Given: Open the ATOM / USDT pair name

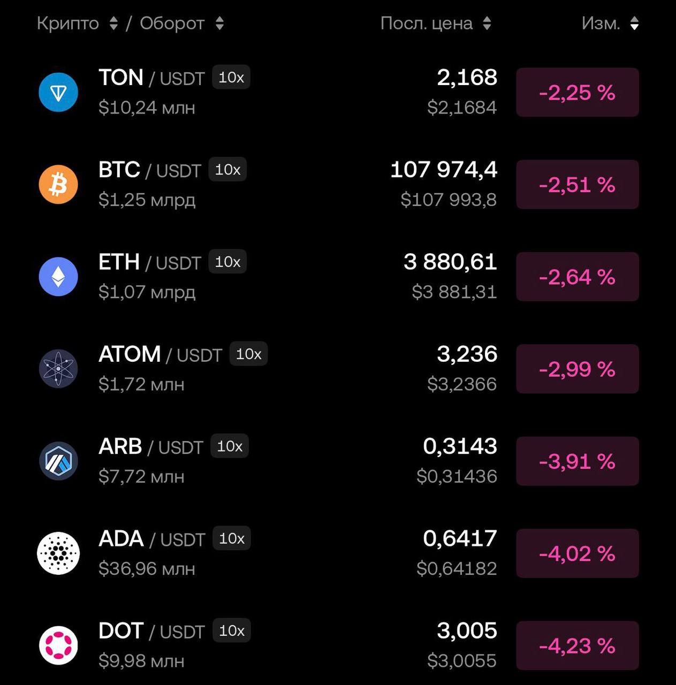Looking at the screenshot, I should coord(159,354).
